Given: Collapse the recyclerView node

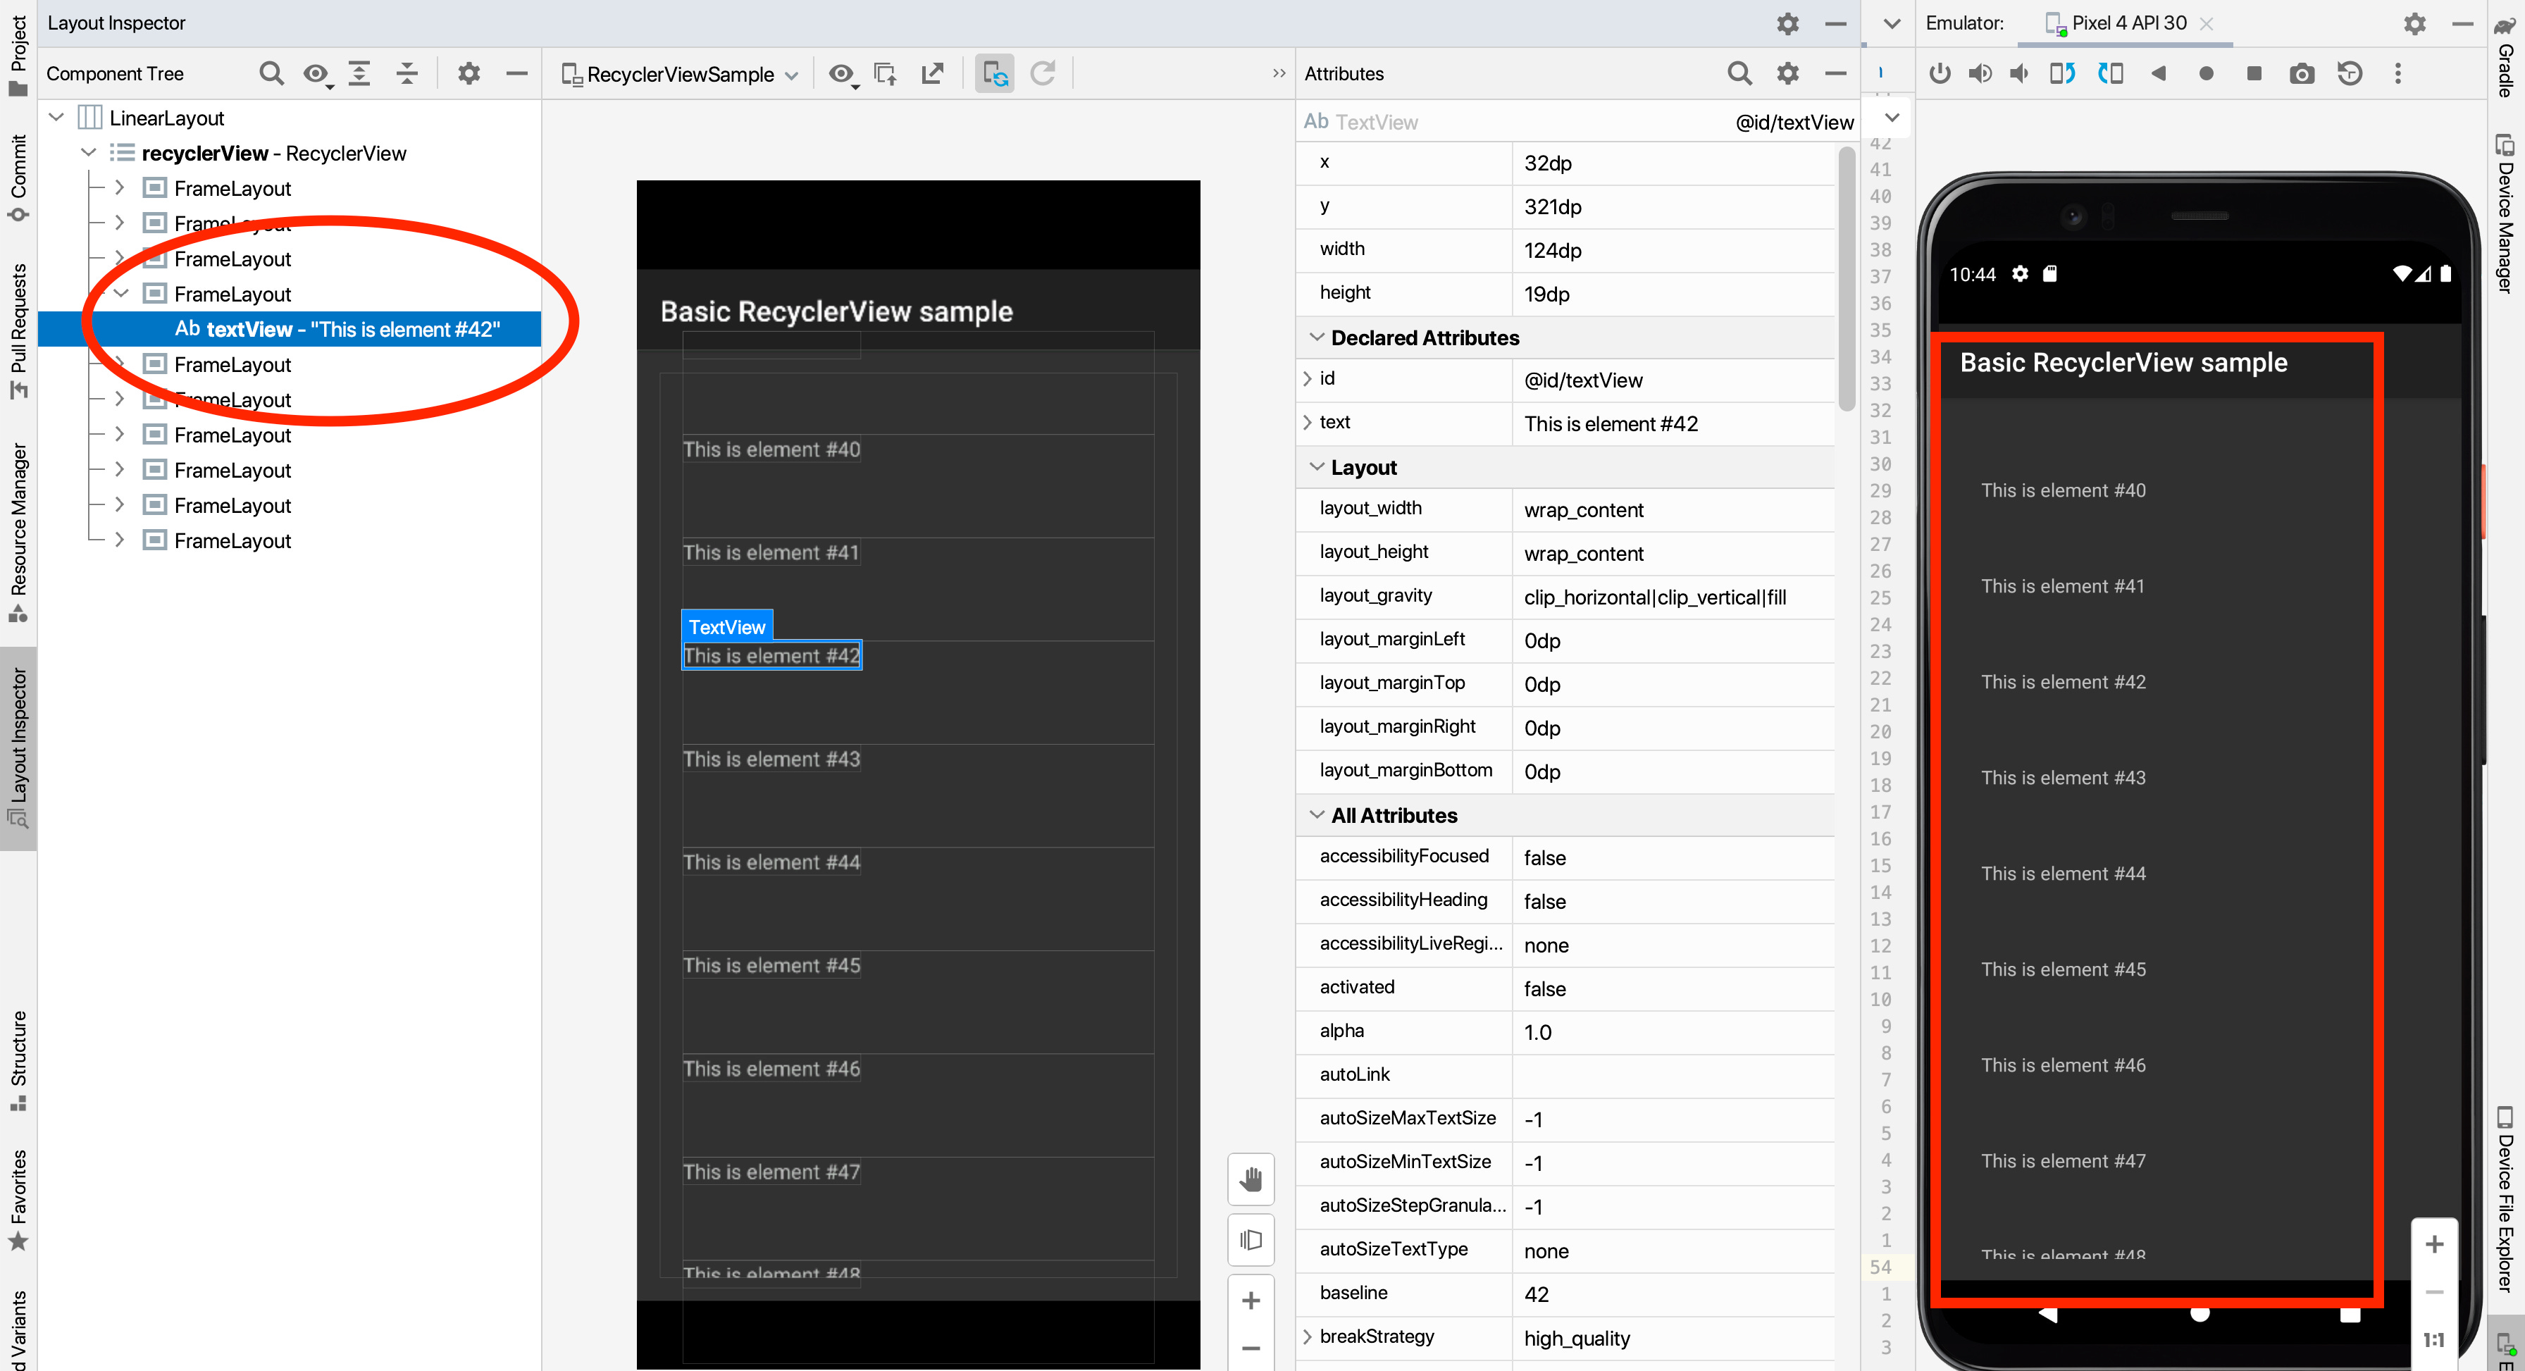Looking at the screenshot, I should point(89,153).
